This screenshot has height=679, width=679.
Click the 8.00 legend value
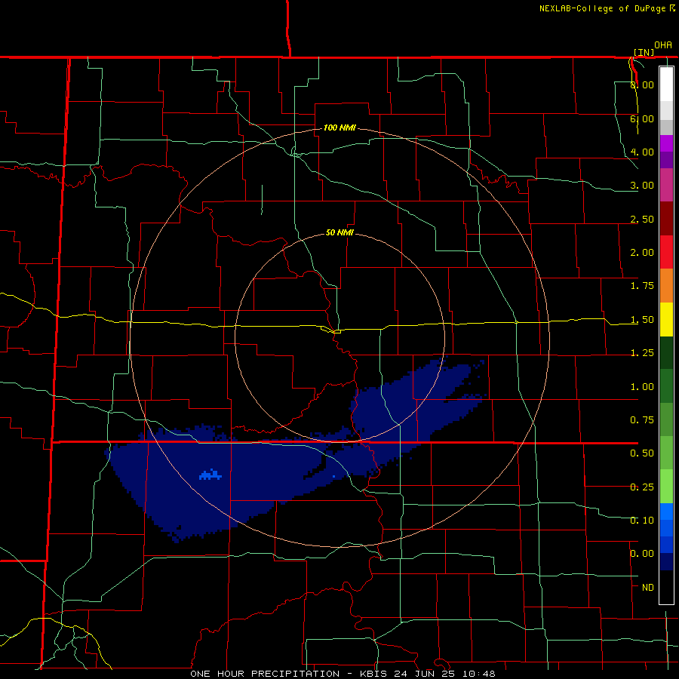[642, 84]
